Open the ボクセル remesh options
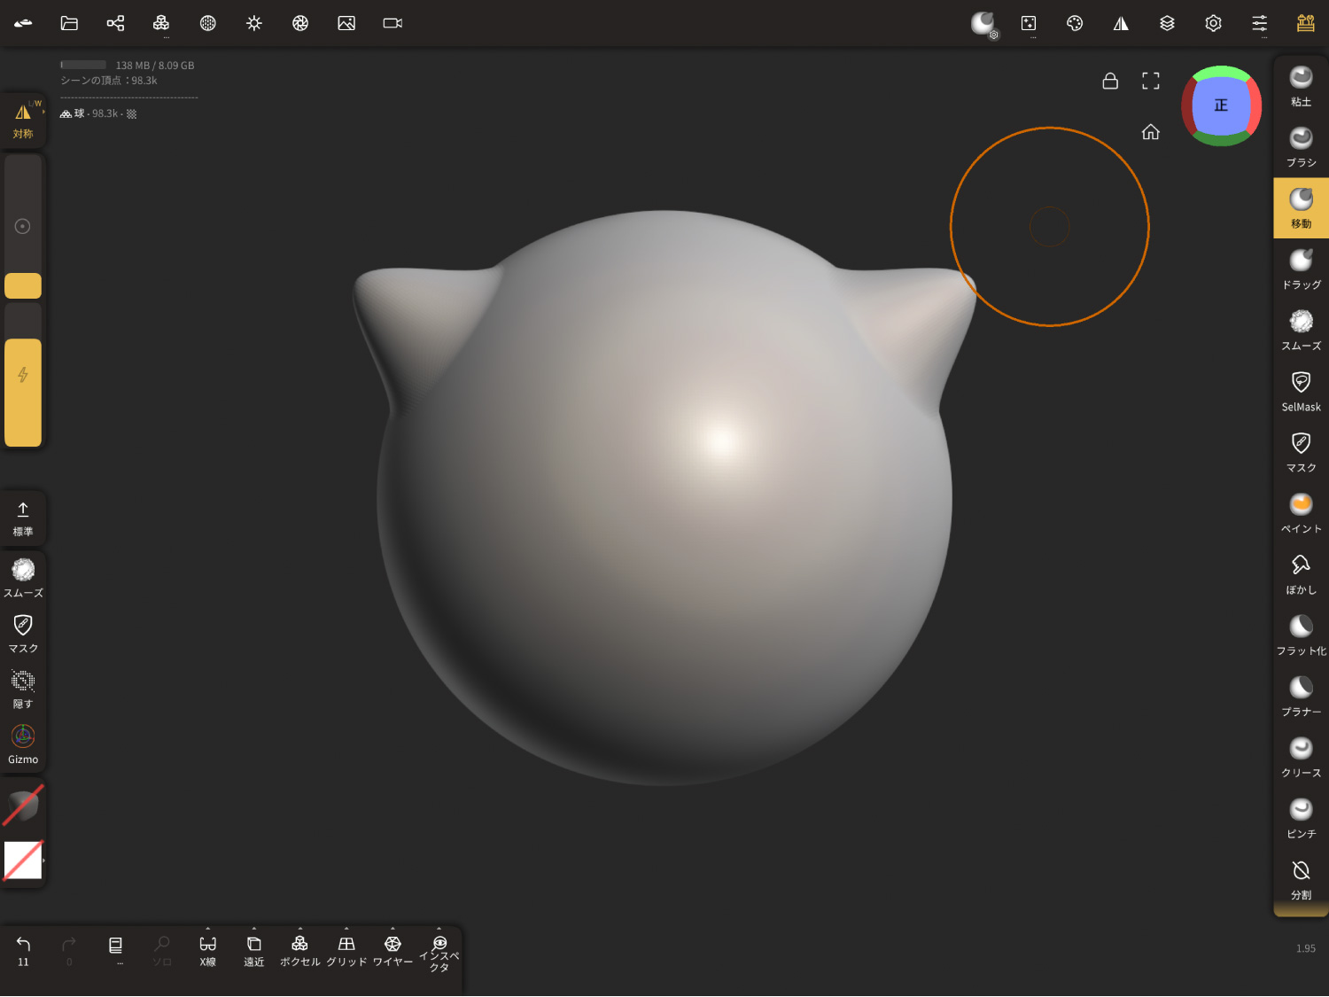1329x997 pixels. pyautogui.click(x=299, y=950)
